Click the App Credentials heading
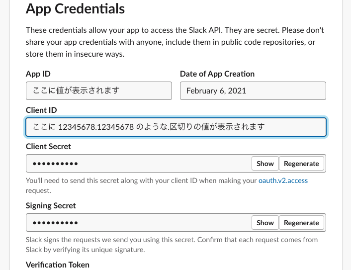Screen dimensions: 351x270 tap(75, 8)
